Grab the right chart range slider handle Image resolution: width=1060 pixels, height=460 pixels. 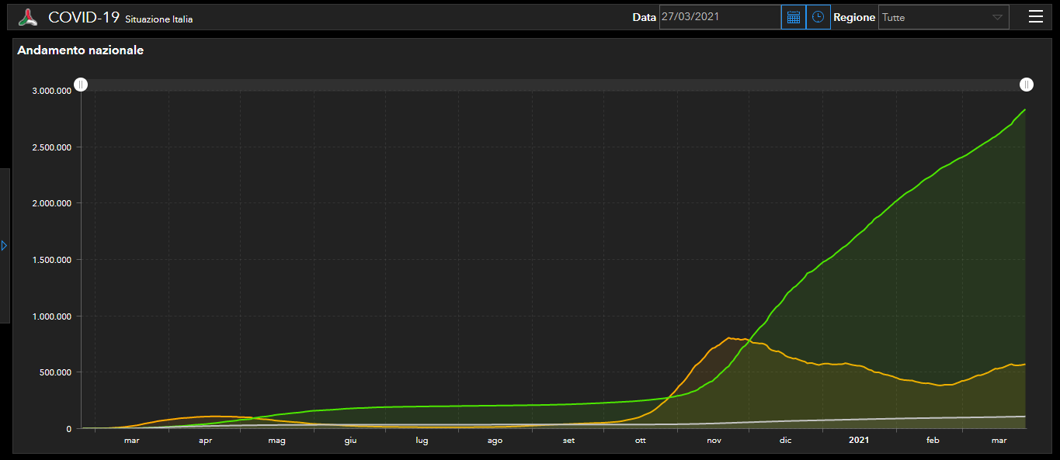pyautogui.click(x=1027, y=85)
